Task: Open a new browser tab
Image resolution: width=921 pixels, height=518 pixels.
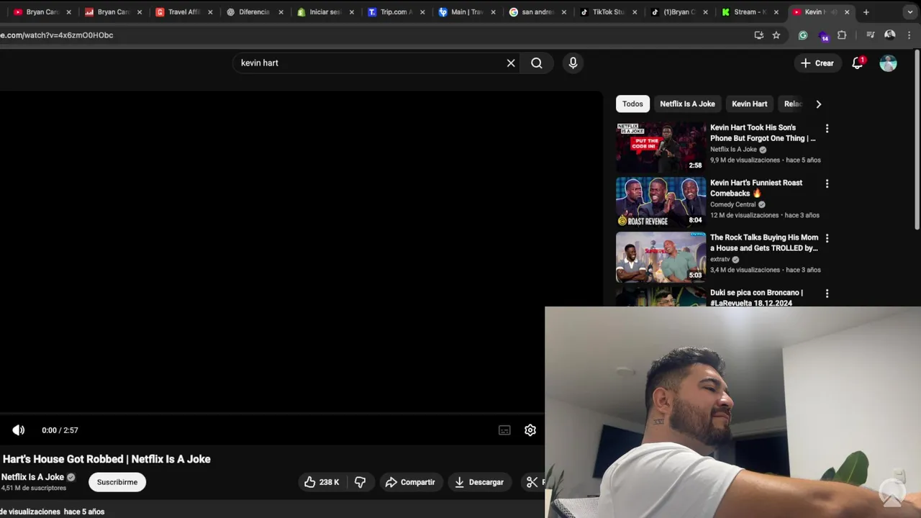Action: coord(866,12)
